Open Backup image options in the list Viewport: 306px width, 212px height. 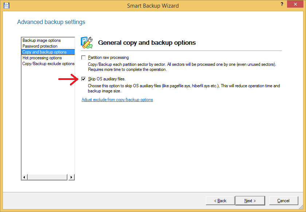(42, 40)
